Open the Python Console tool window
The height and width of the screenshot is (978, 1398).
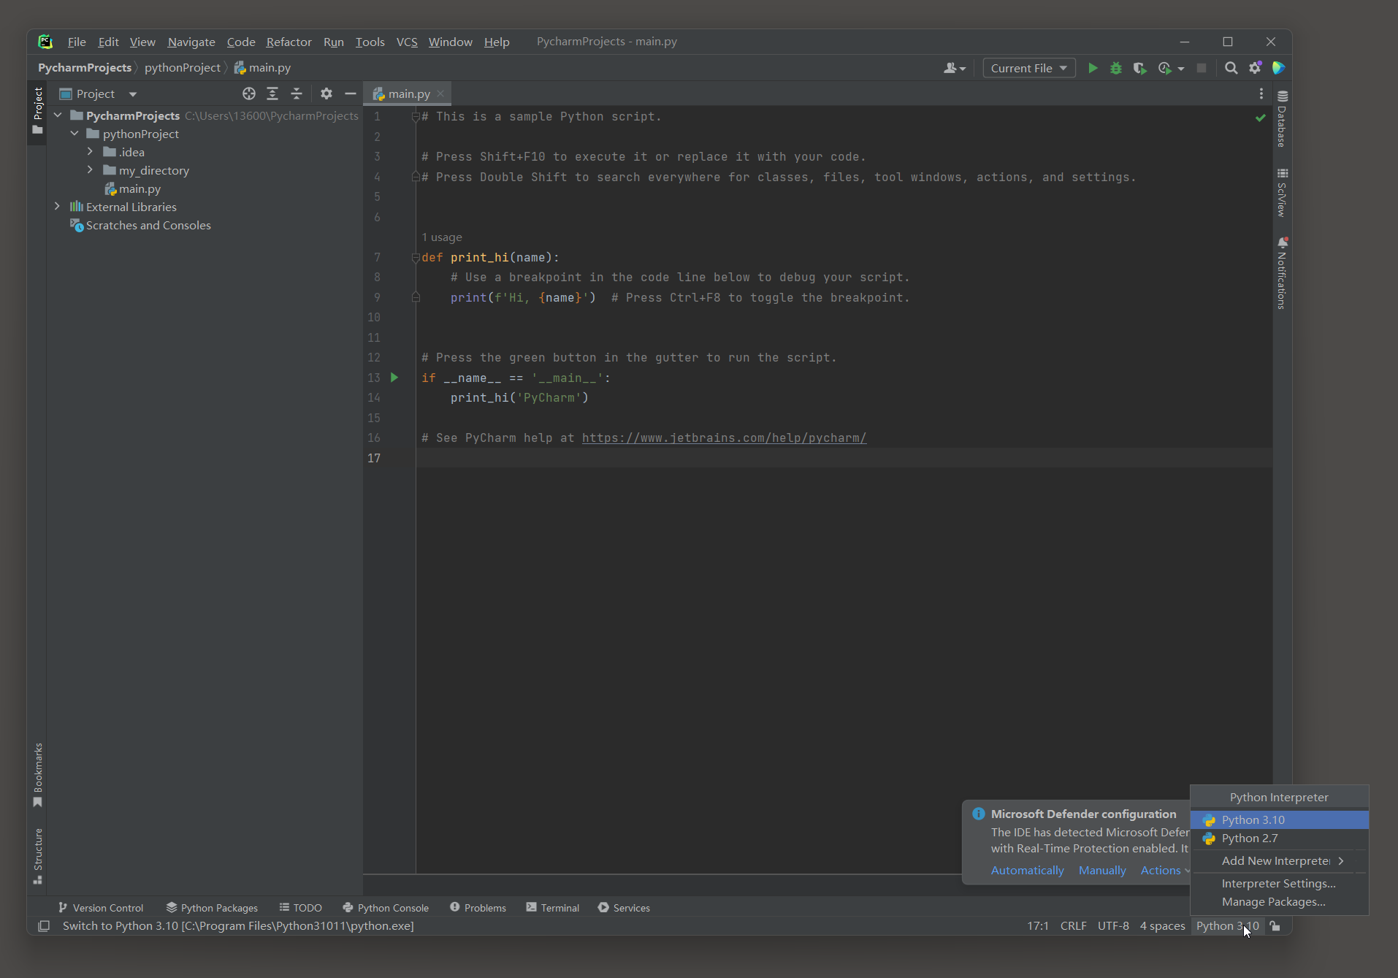[x=386, y=908]
